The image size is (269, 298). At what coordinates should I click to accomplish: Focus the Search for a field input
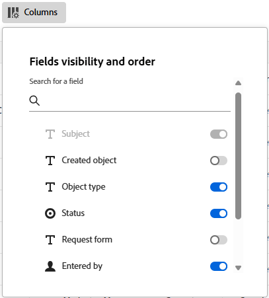[130, 100]
